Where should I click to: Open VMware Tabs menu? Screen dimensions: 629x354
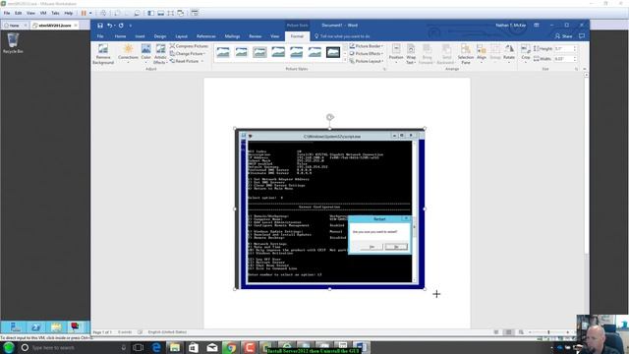tap(55, 13)
